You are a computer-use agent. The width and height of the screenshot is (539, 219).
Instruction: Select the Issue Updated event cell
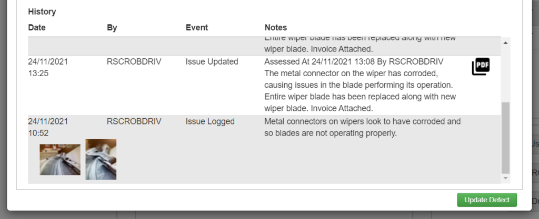212,61
